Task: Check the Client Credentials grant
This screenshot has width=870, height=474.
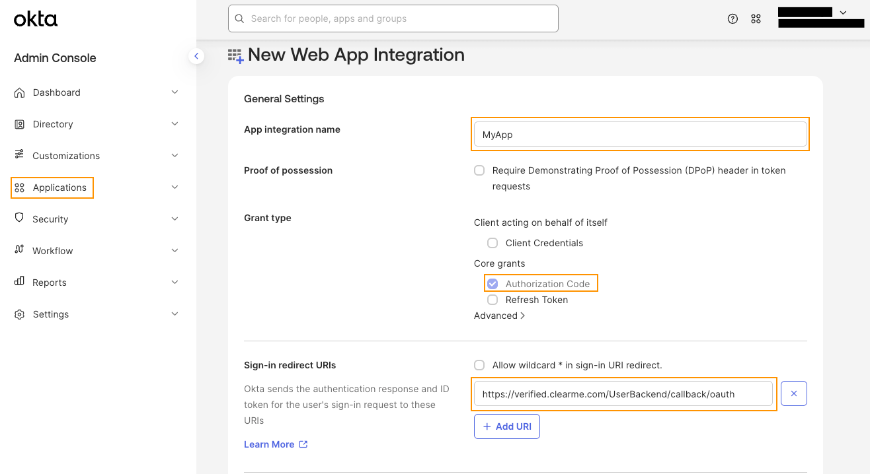Action: click(x=493, y=243)
